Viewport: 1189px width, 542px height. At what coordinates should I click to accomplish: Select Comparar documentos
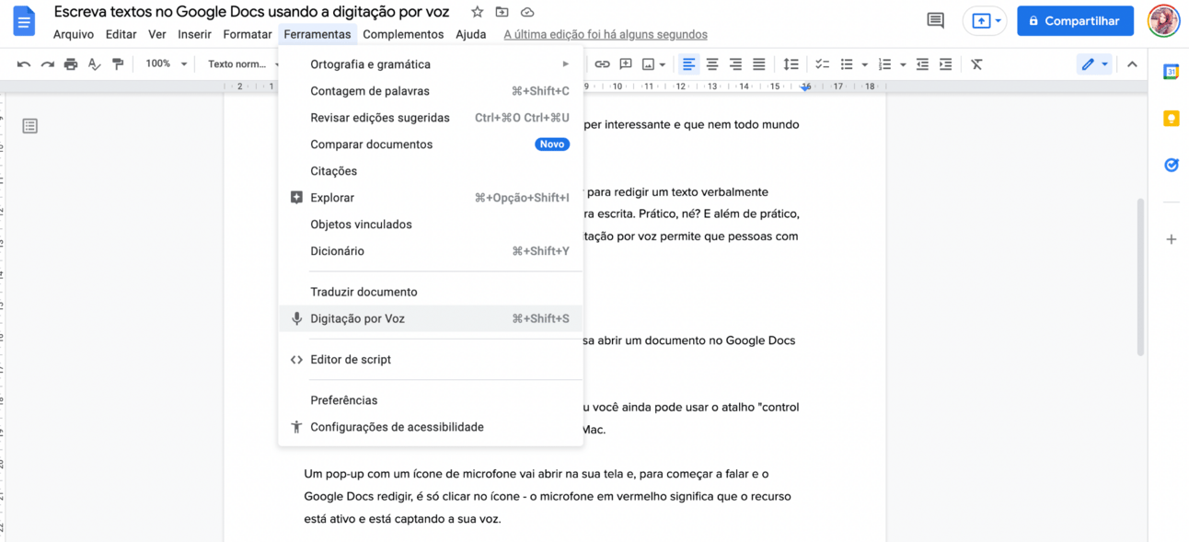[x=431, y=144]
